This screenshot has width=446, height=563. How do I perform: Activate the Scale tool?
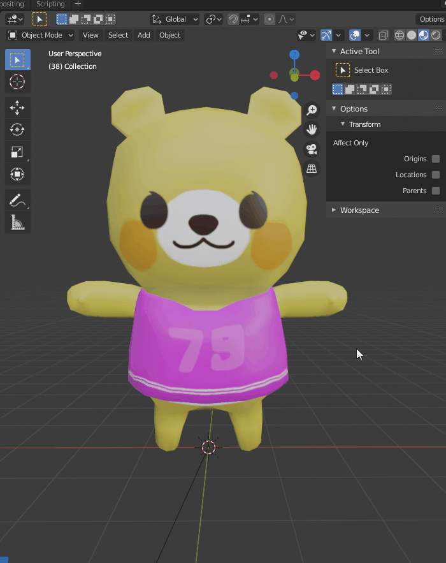17,152
